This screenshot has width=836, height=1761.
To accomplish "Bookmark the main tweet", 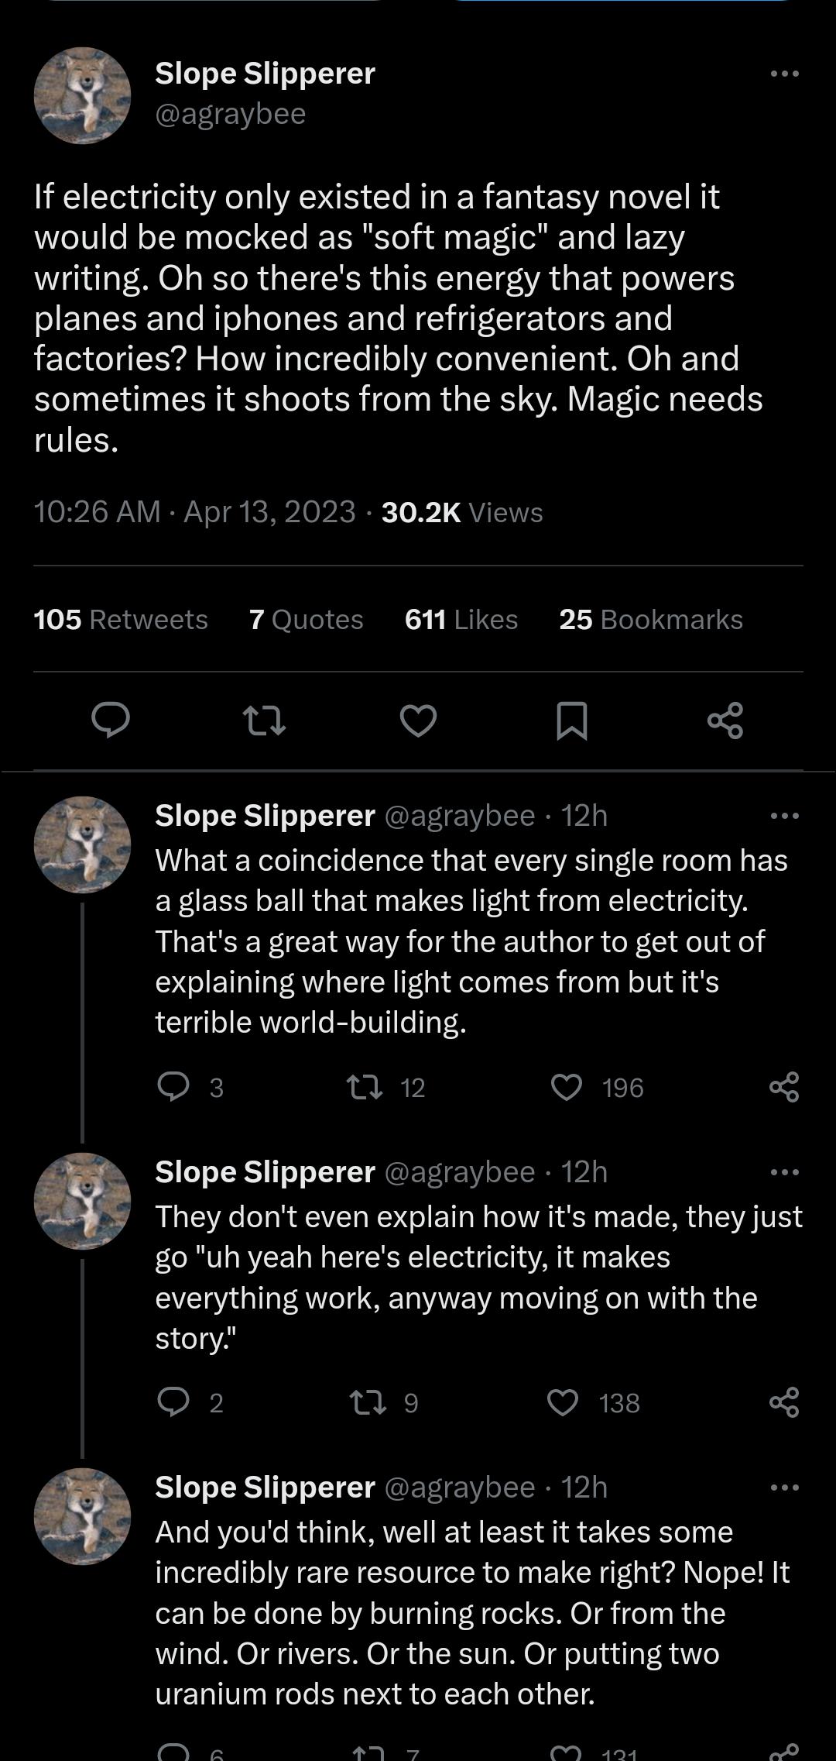I will click(x=572, y=721).
